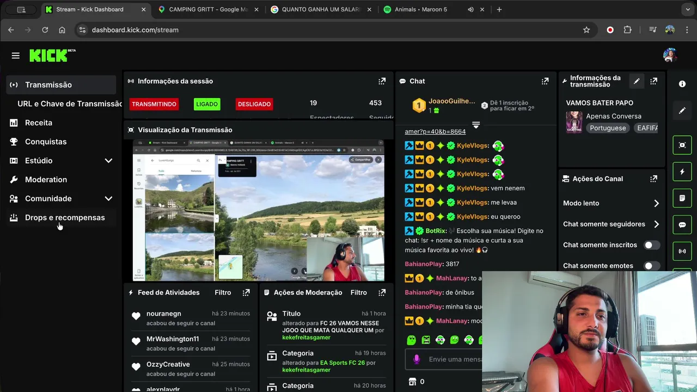Pop out the Informações da sessão panel
Screen dimensions: 697x392
[x=382, y=81]
